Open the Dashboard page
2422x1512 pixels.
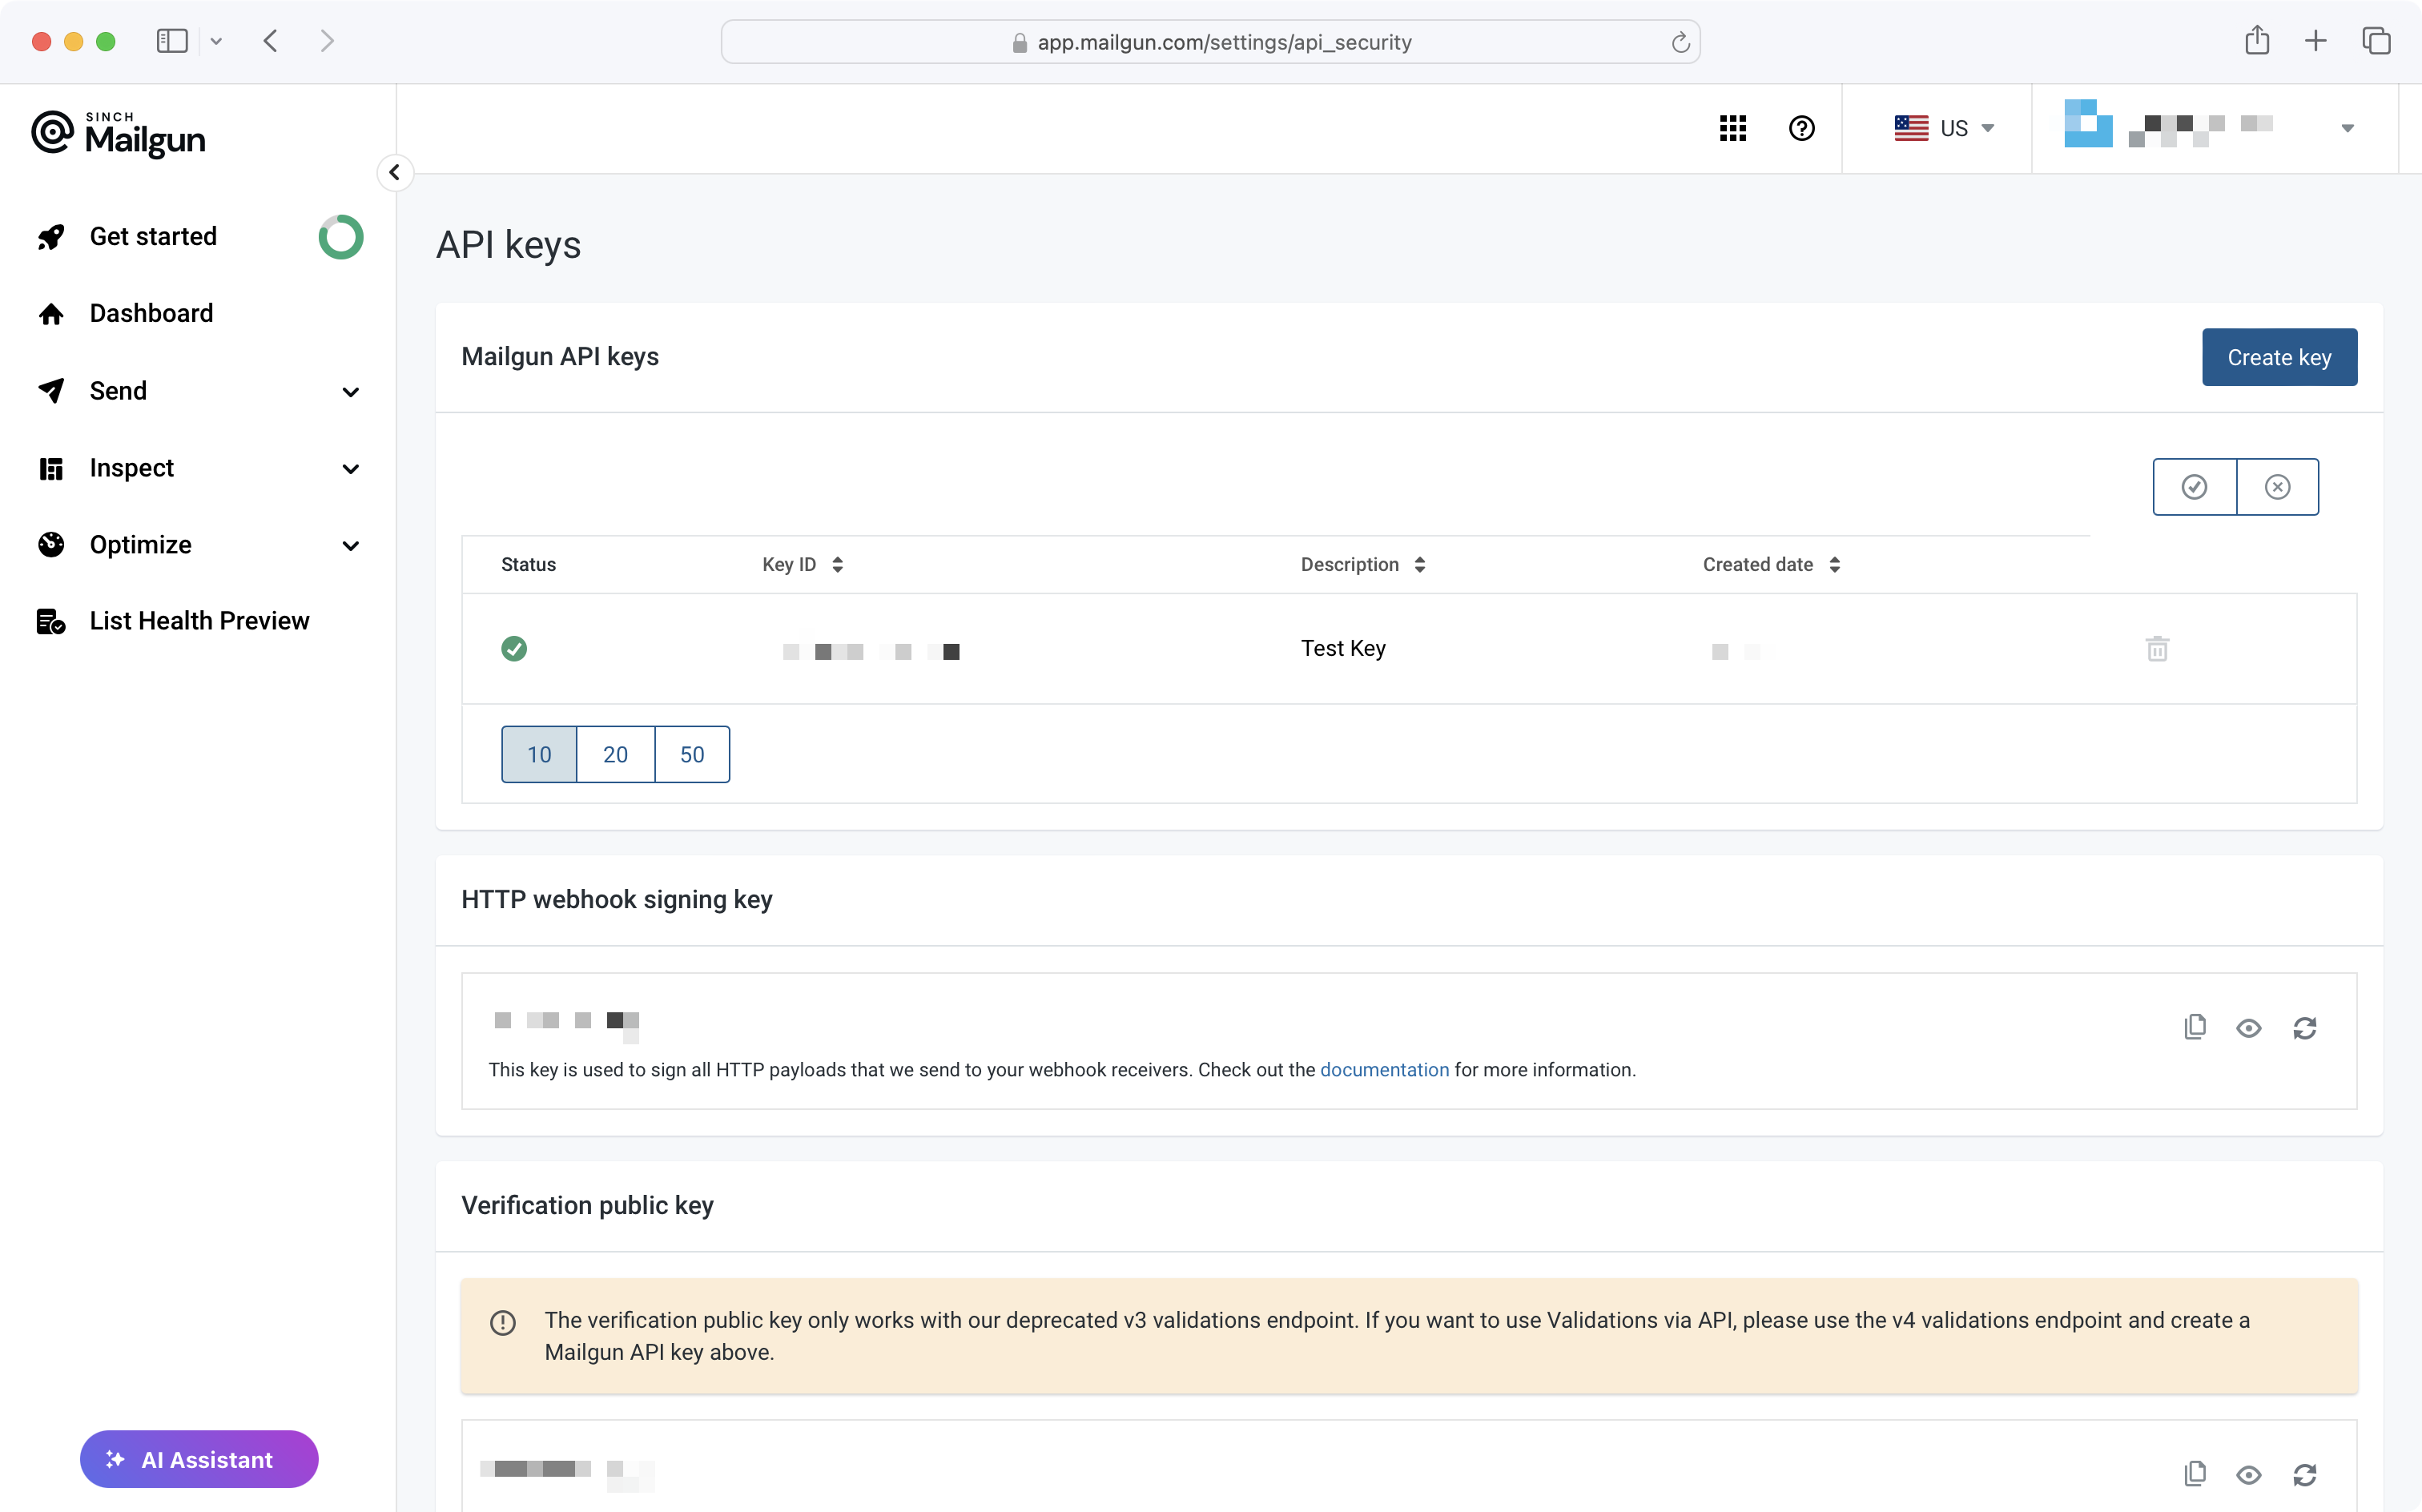(x=151, y=313)
